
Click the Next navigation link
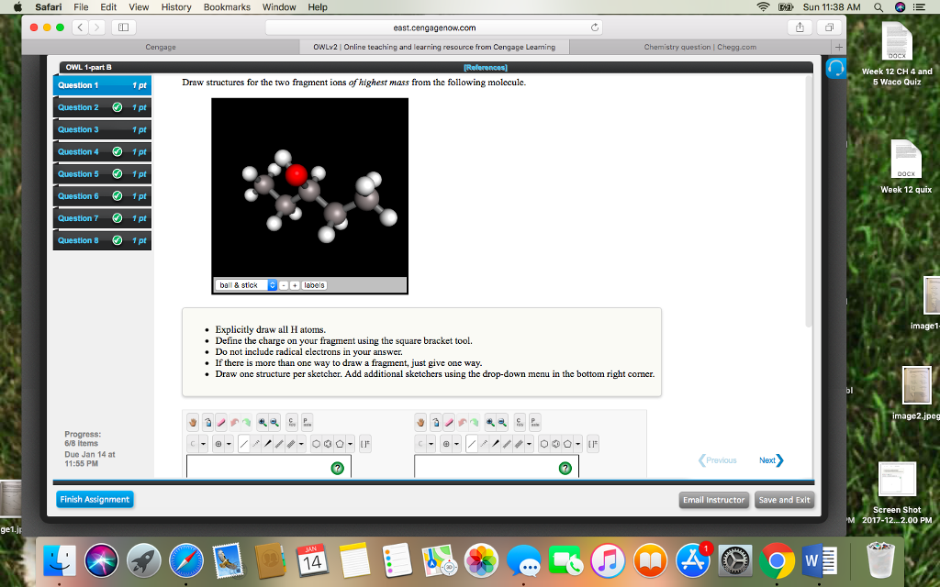click(x=769, y=460)
